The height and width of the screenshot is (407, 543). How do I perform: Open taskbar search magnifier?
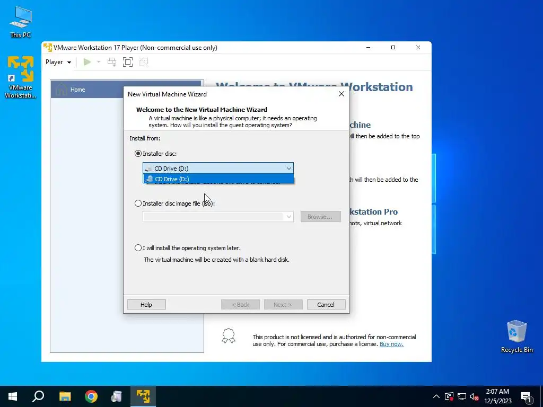pos(38,396)
